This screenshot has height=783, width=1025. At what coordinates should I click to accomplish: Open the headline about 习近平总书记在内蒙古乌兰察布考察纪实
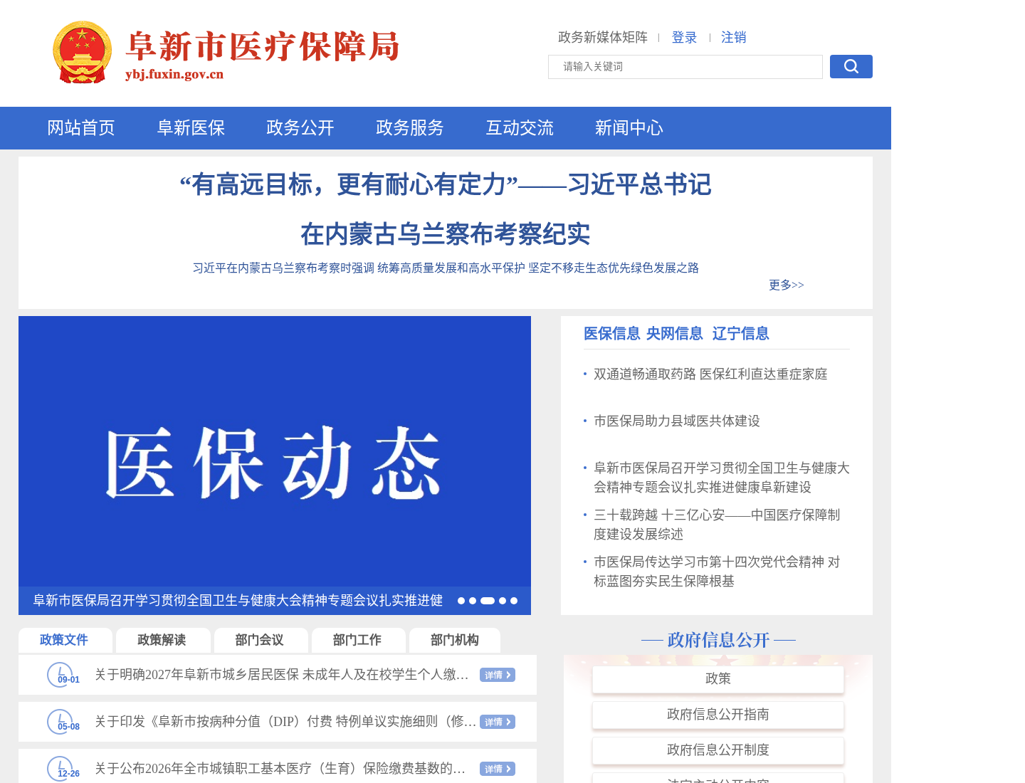(x=446, y=209)
